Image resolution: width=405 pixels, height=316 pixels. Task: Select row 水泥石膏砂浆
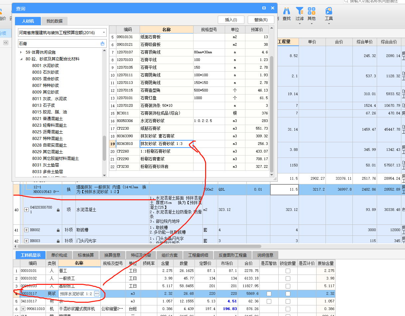pyautogui.click(x=189, y=121)
